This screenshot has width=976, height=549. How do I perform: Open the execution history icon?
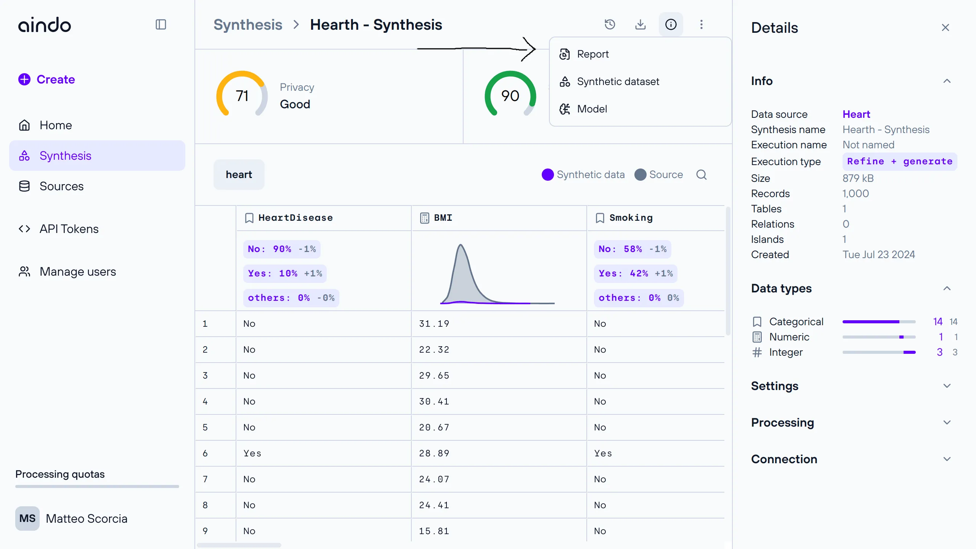pos(610,24)
